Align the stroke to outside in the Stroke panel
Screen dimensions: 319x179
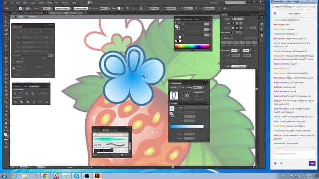[x=241, y=32]
